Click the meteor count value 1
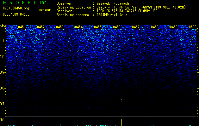The image size is (199, 126). (x=45, y=14)
